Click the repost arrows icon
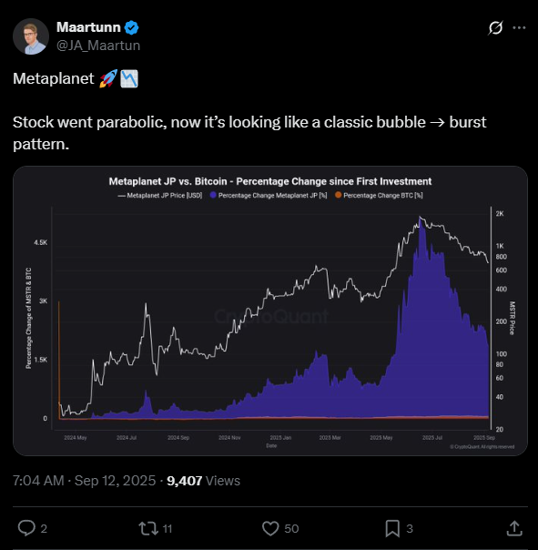The image size is (538, 550). coord(148,528)
